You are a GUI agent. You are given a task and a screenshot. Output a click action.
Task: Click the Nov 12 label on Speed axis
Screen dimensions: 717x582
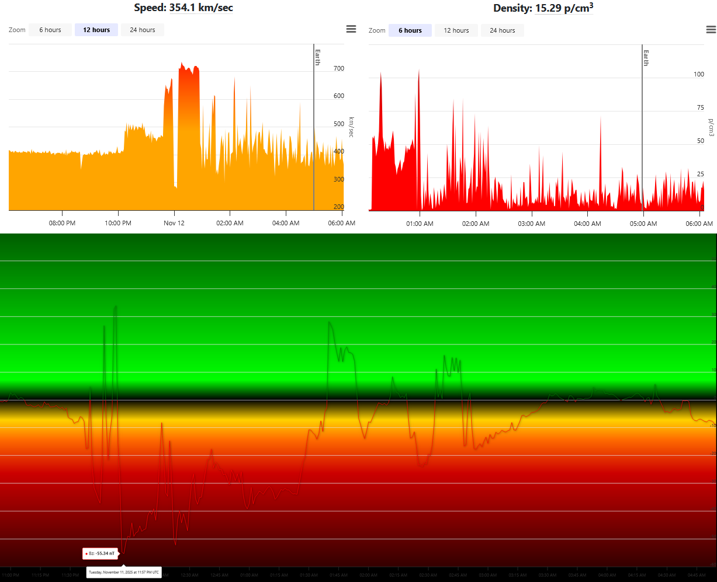click(174, 223)
